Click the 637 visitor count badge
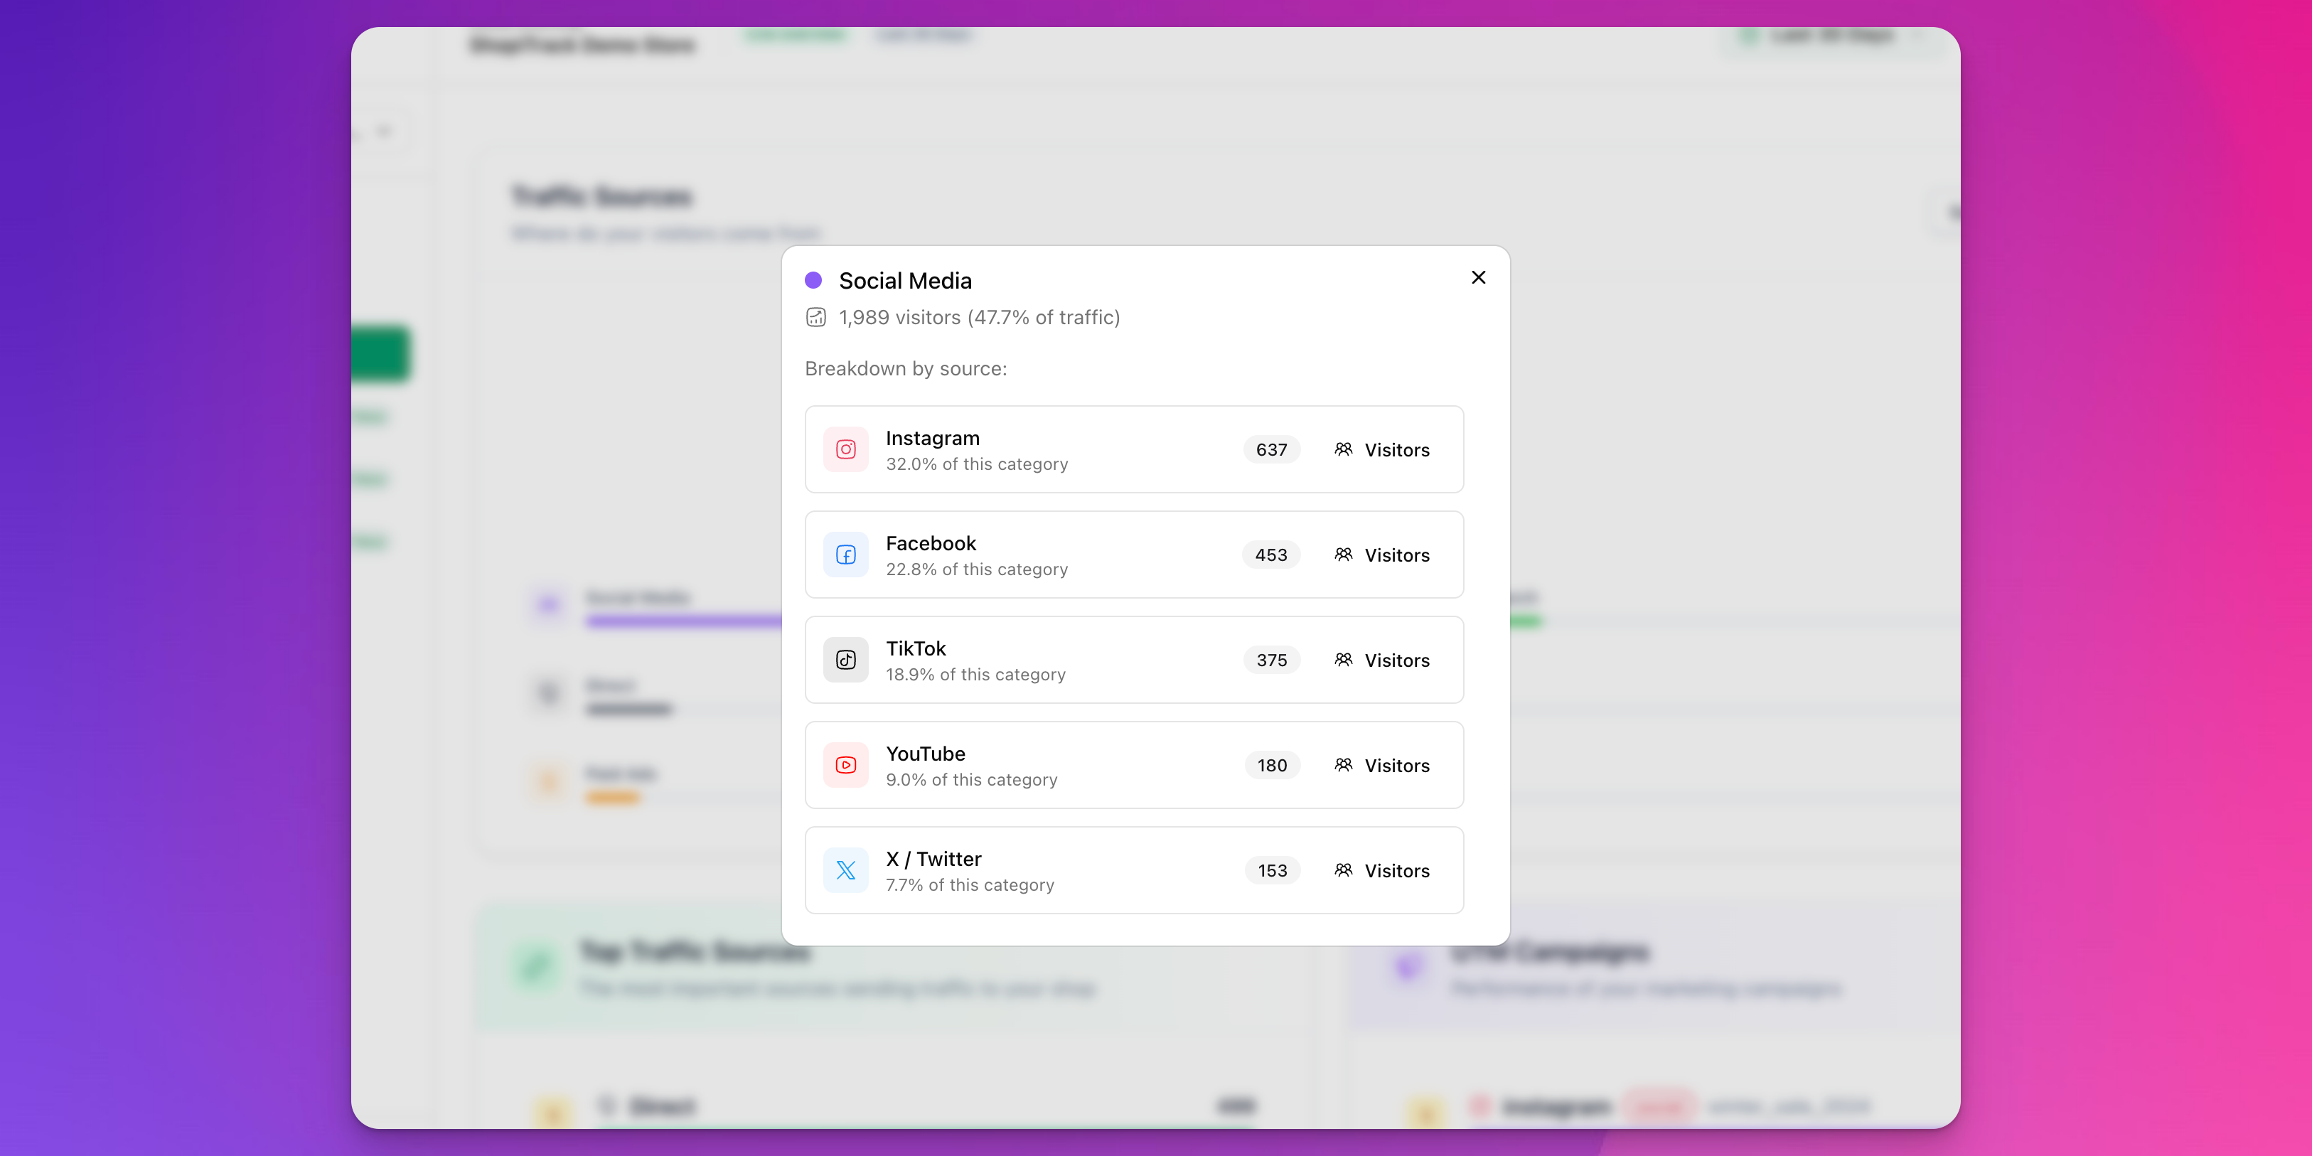 click(1271, 449)
